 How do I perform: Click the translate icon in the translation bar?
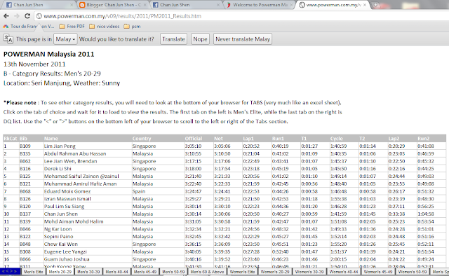point(8,39)
